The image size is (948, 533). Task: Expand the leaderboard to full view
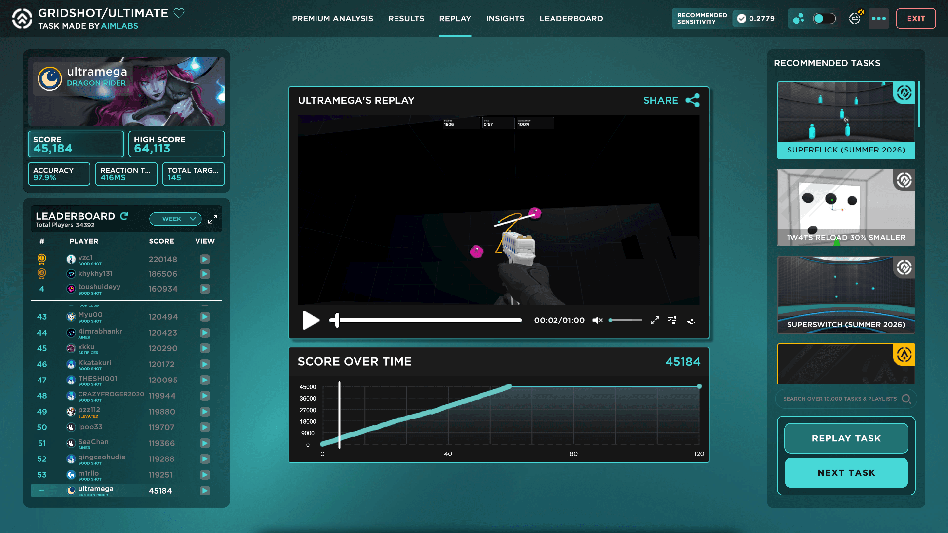pyautogui.click(x=213, y=219)
